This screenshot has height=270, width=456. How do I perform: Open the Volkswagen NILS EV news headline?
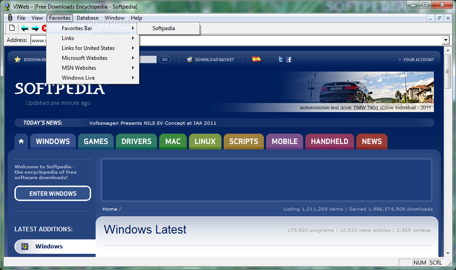click(x=153, y=123)
